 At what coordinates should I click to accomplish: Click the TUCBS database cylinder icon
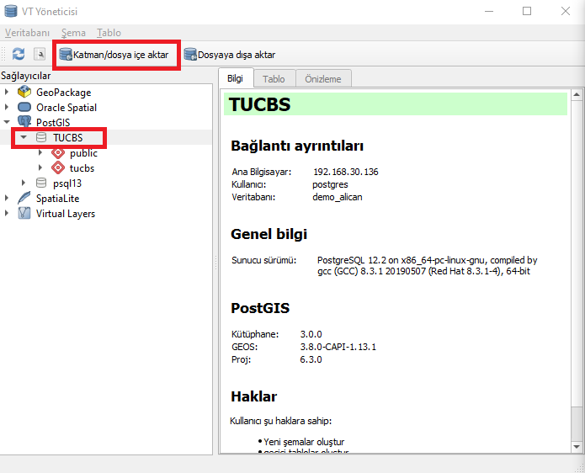[41, 137]
